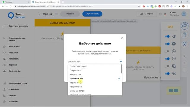190x107 pixels.
Task: Click the VK channel icon
Action: pyautogui.click(x=174, y=73)
